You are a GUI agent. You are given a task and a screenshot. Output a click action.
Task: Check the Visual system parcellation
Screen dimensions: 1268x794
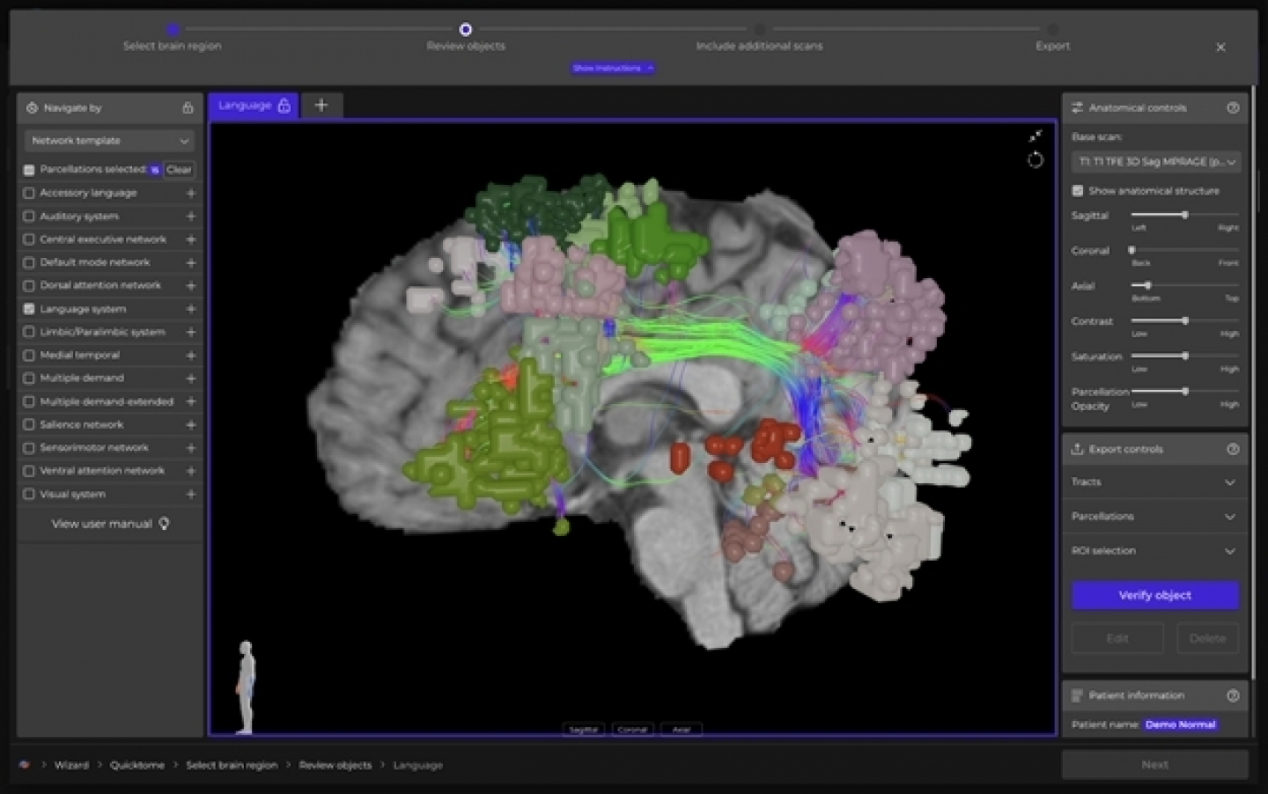(x=29, y=494)
